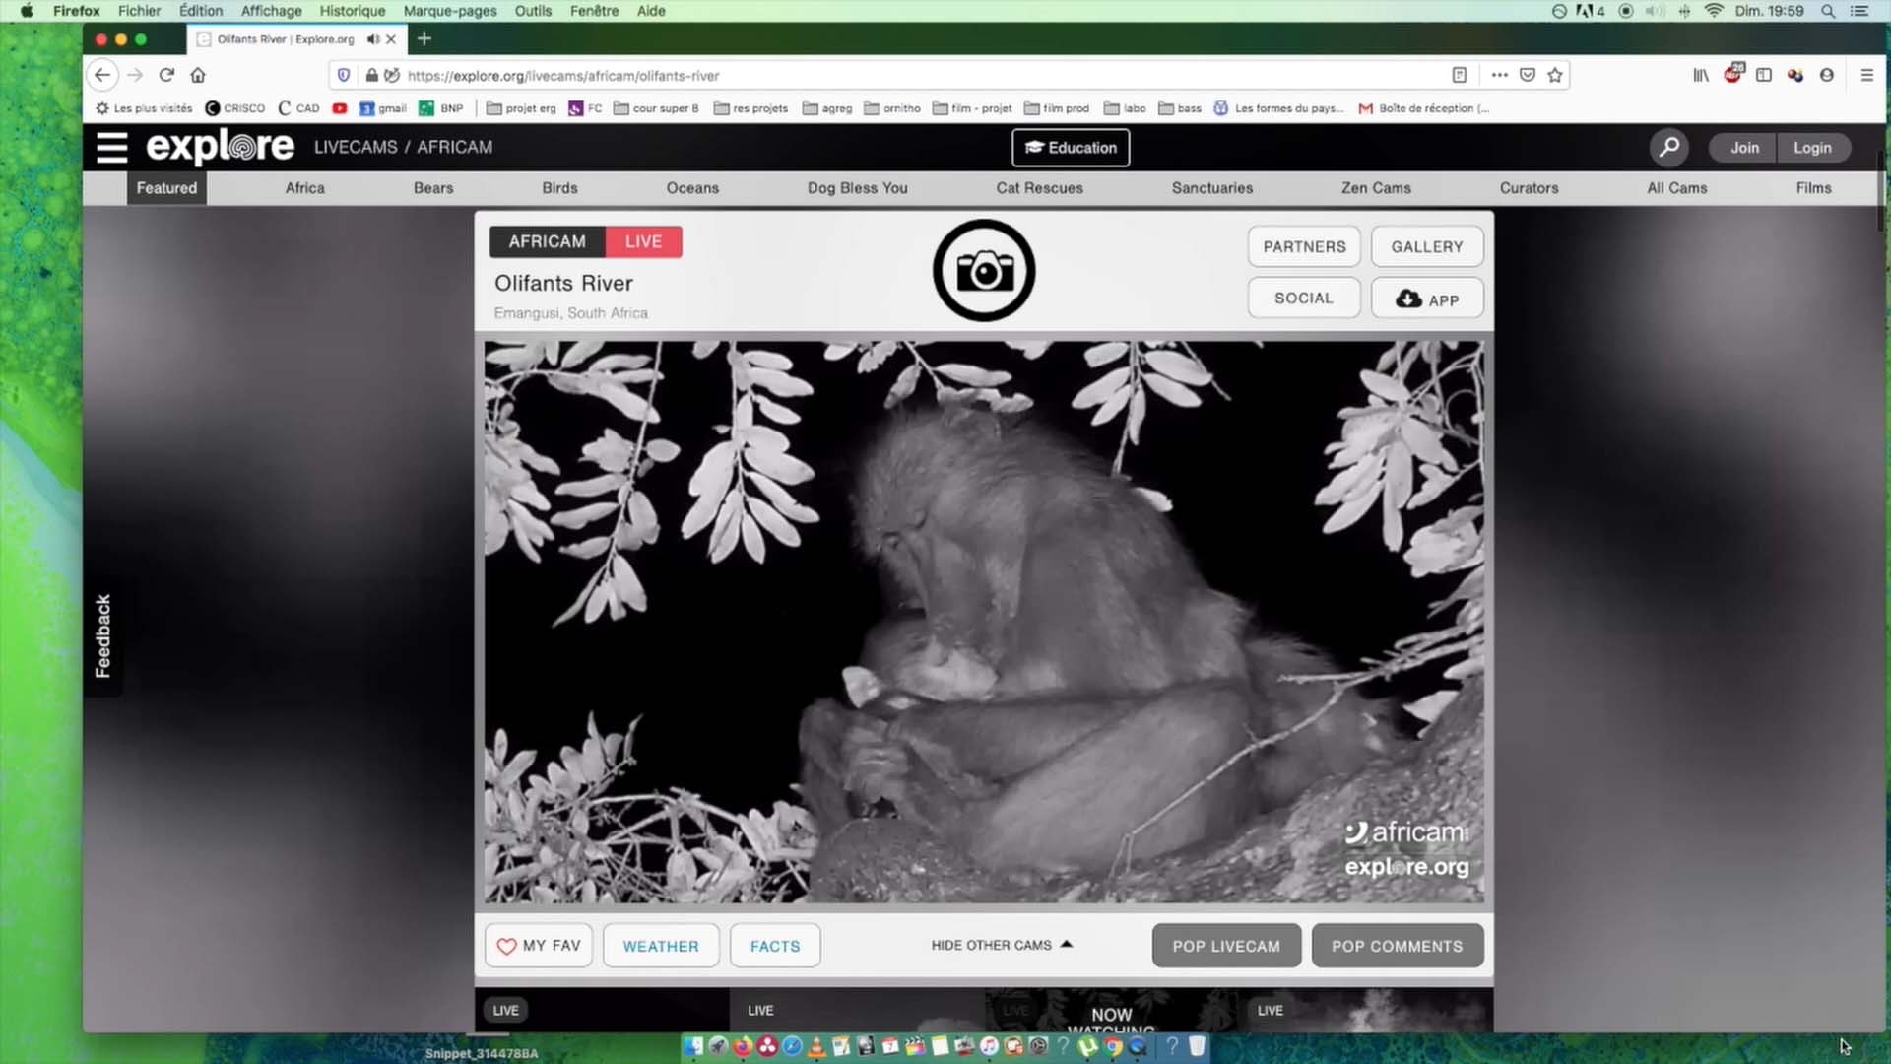Bookmark this page with the star icon
This screenshot has height=1064, width=1891.
pyautogui.click(x=1555, y=75)
